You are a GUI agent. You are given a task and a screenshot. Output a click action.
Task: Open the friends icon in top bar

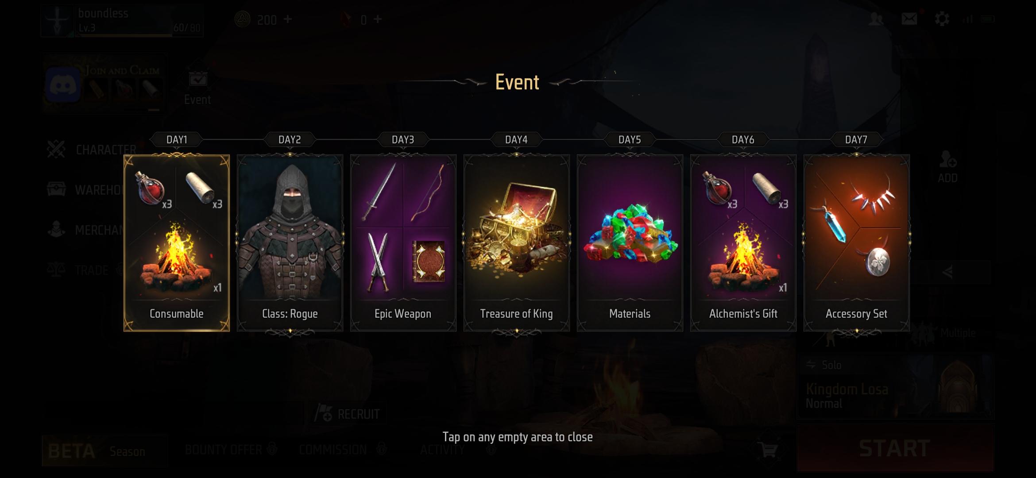click(x=876, y=19)
